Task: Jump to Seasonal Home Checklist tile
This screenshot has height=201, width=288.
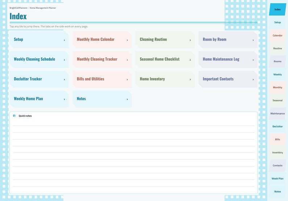Action: tap(165, 59)
